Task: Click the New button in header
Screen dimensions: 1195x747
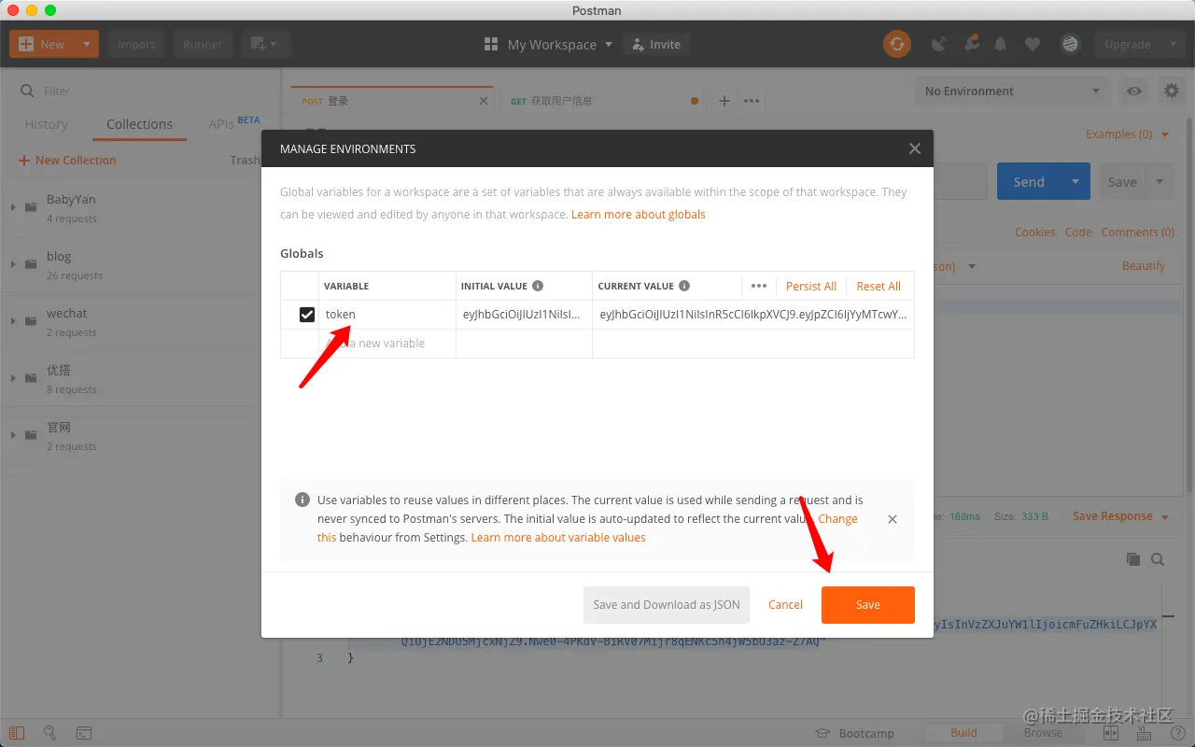Action: coord(42,44)
